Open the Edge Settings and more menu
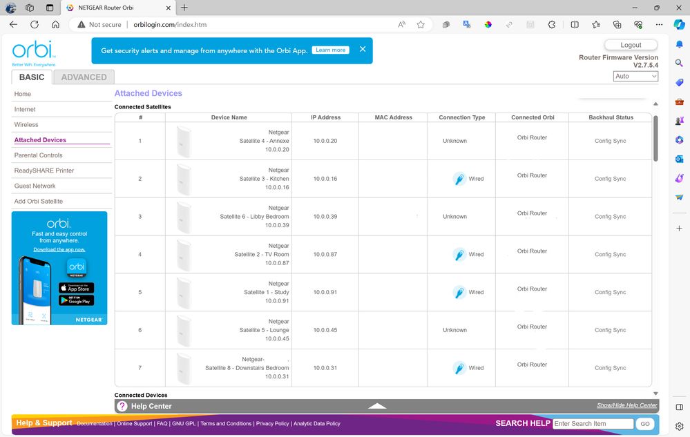 tap(659, 24)
